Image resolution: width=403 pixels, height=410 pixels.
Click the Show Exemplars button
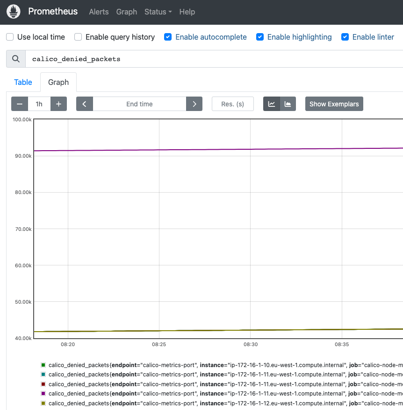[334, 104]
